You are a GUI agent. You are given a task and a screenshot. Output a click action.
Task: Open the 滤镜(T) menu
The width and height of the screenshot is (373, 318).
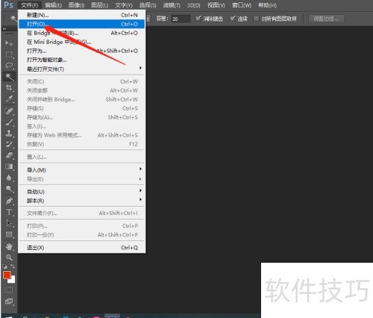(x=172, y=5)
